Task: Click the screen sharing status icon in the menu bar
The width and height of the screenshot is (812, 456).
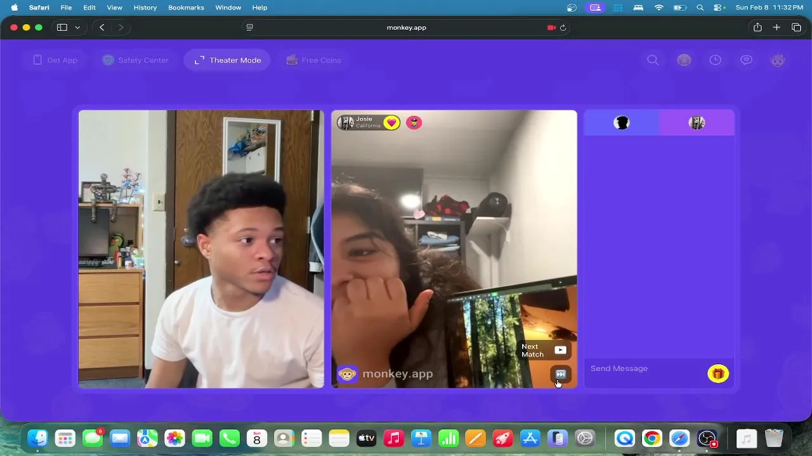Action: pyautogui.click(x=595, y=8)
